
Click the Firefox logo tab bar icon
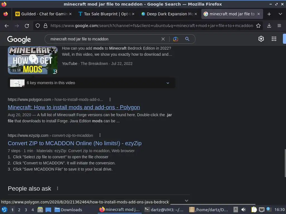coord(6,14)
